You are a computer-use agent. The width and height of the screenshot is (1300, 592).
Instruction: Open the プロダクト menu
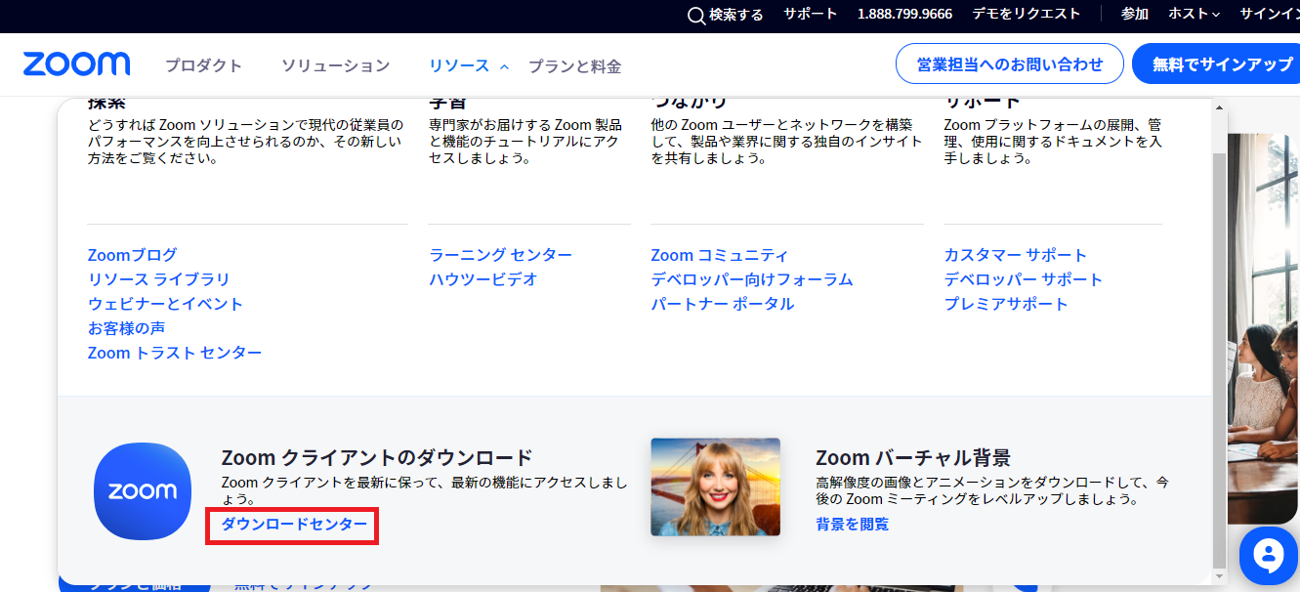(x=203, y=65)
